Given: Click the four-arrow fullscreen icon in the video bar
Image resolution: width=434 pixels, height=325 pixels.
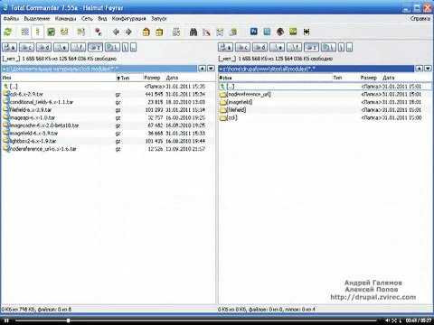Looking at the screenshot, I should coord(394,320).
